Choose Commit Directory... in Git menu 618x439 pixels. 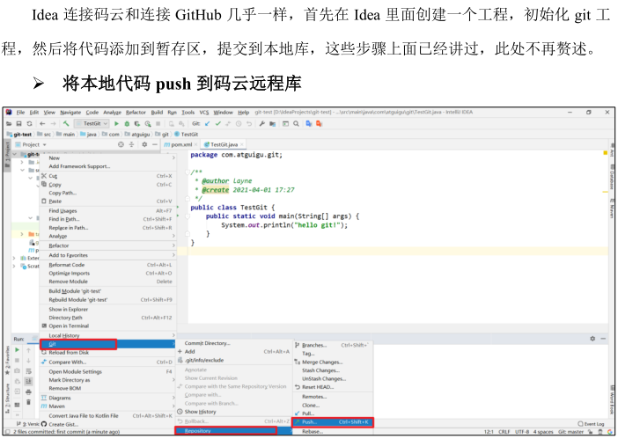point(234,343)
